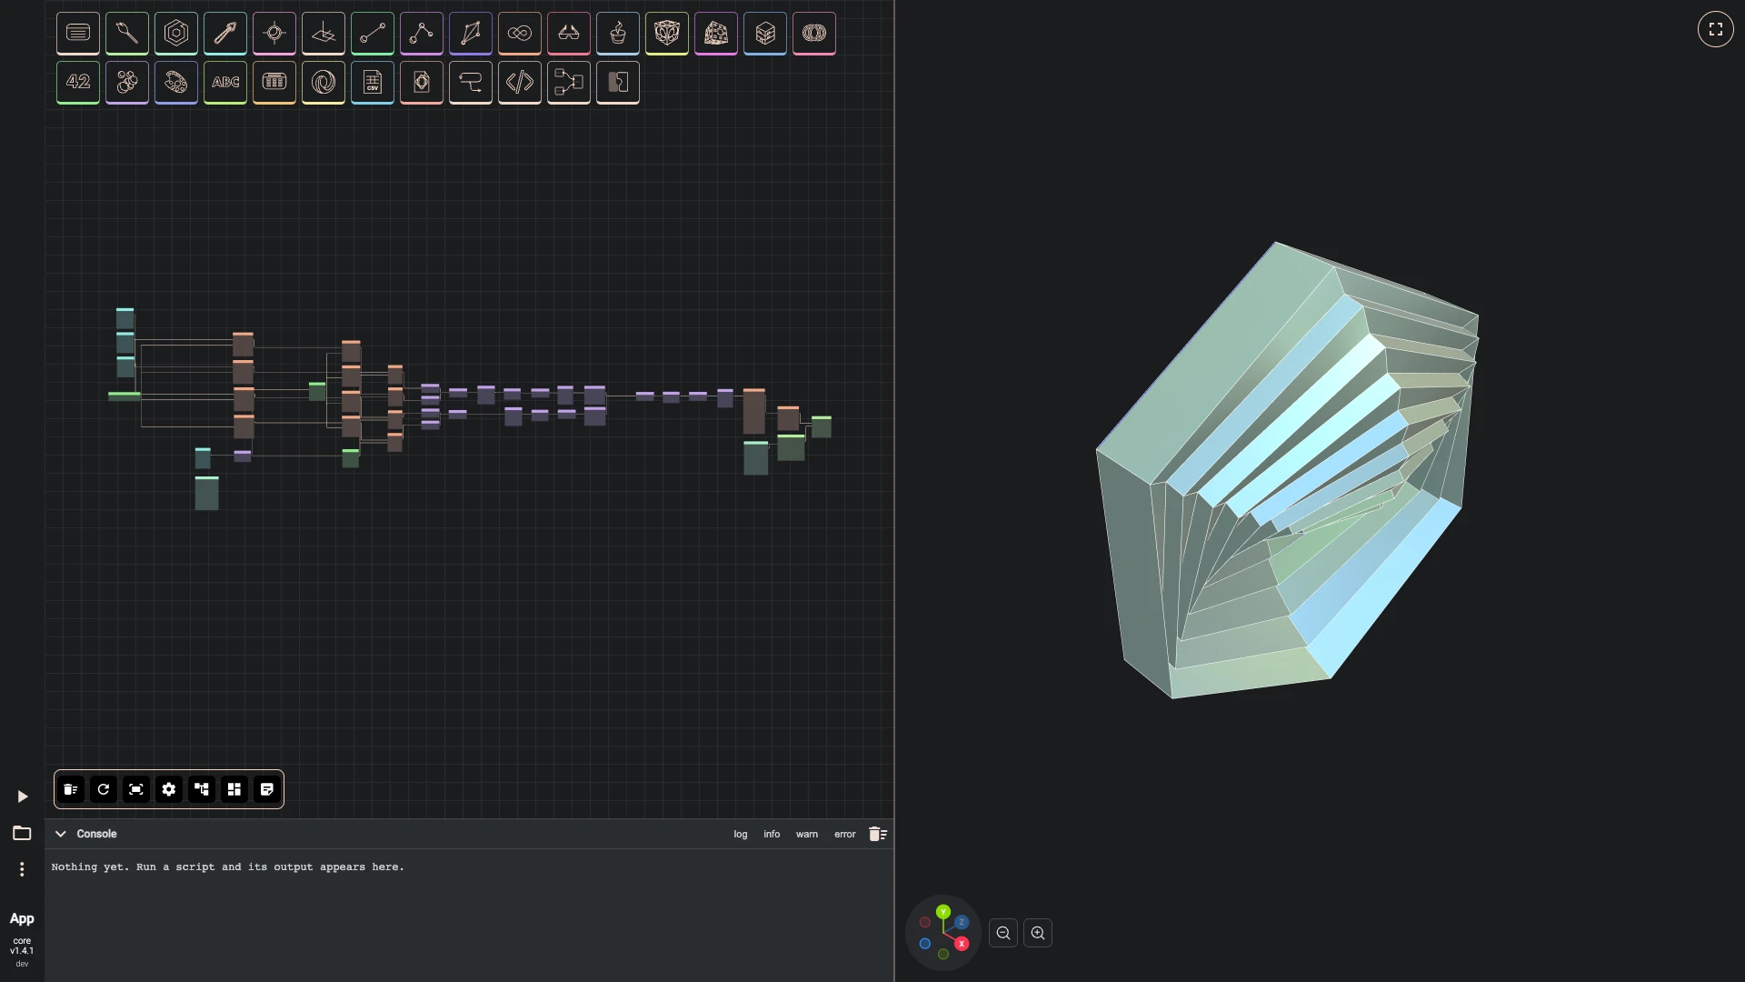Select the painter's palette color category
The height and width of the screenshot is (982, 1745).
coord(176,82)
